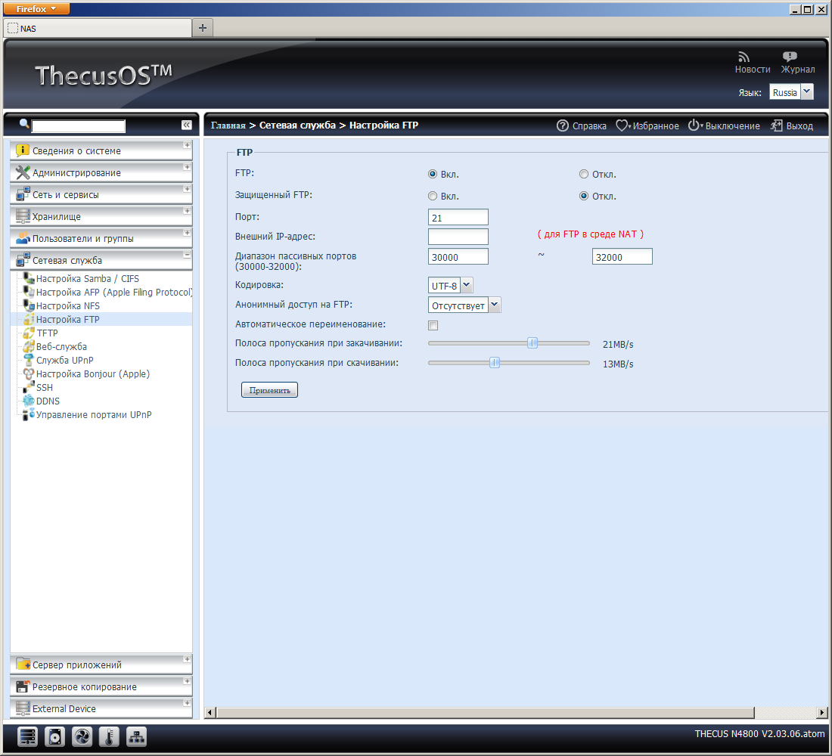This screenshot has height=756, width=832.
Task: Expand Администрирование section plus
Action: pos(187,166)
